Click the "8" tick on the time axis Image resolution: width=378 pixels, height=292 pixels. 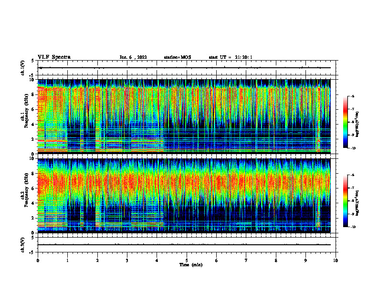(x=276, y=261)
